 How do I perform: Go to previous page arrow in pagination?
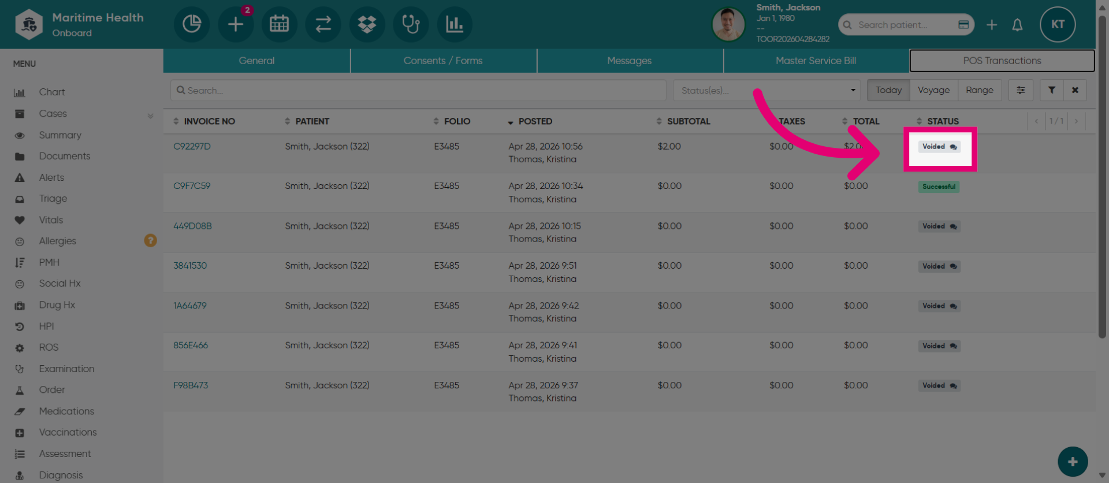coord(1036,121)
